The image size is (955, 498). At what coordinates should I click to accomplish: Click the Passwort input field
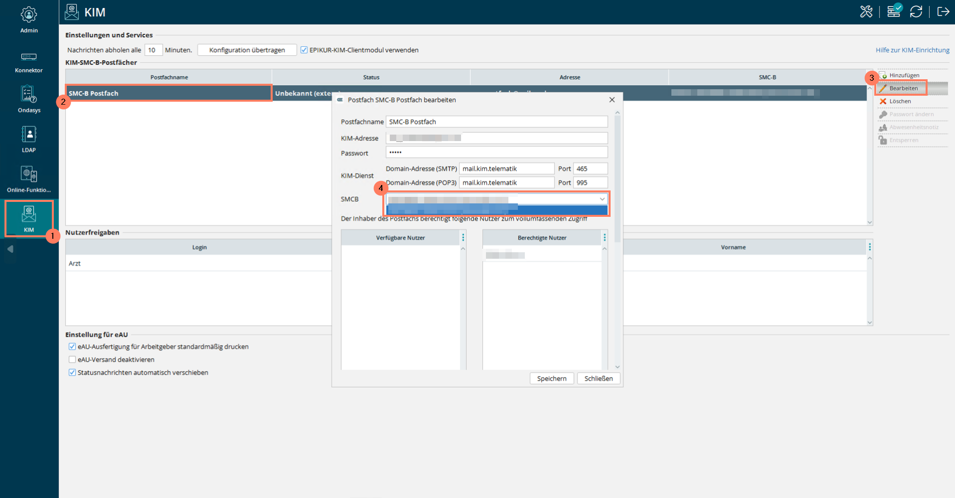point(496,152)
